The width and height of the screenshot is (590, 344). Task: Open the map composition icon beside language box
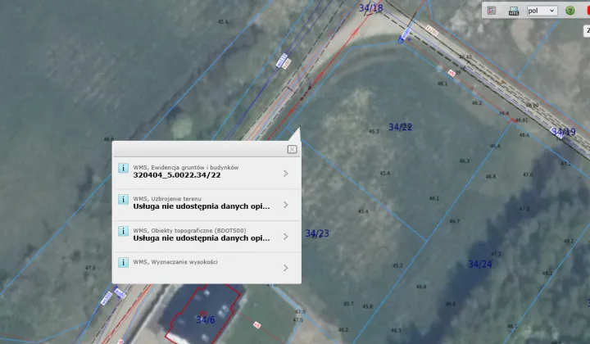coord(514,11)
